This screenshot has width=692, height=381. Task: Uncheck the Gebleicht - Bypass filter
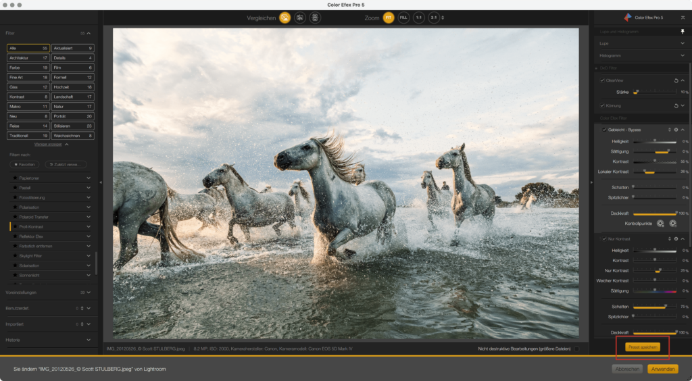click(x=604, y=130)
